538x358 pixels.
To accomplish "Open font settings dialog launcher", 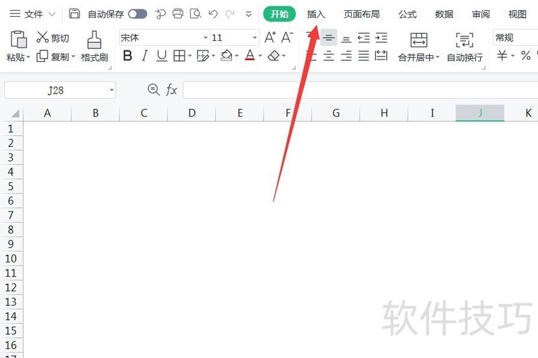I will pyautogui.click(x=294, y=68).
